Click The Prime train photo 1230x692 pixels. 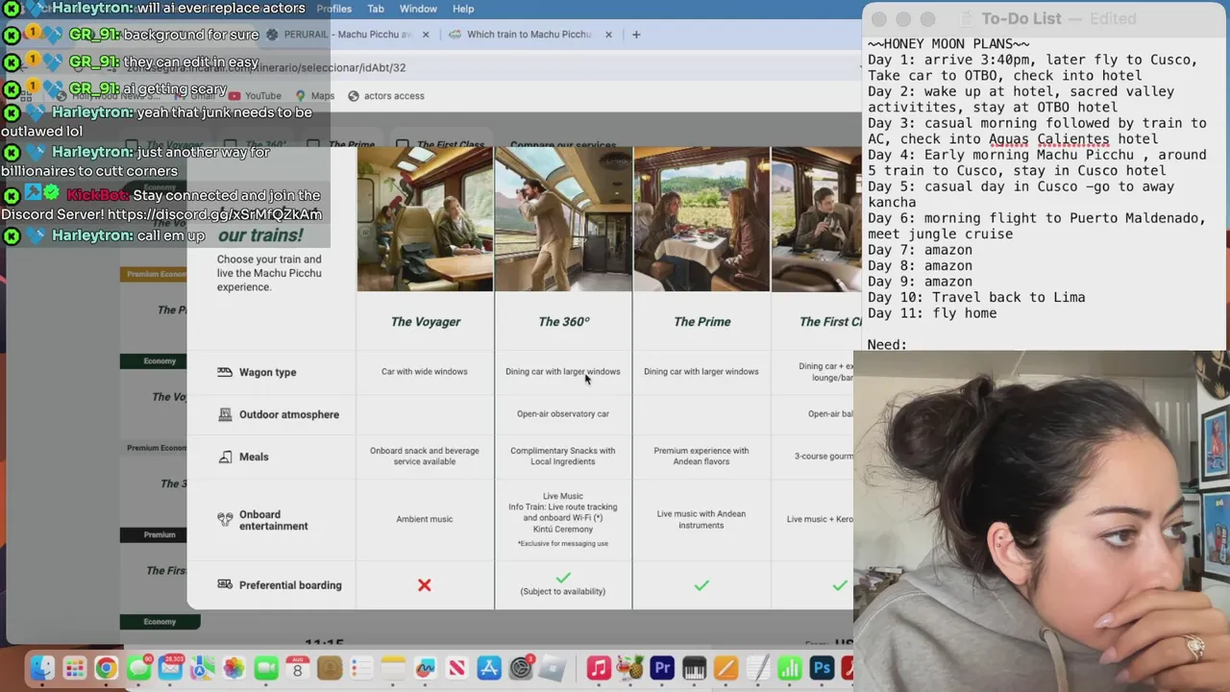click(701, 219)
